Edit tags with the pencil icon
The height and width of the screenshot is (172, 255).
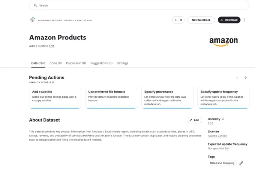click(241, 163)
